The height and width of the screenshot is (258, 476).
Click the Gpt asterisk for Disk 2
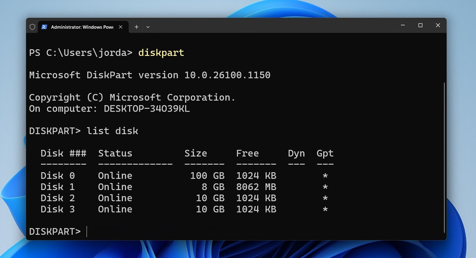point(325,198)
